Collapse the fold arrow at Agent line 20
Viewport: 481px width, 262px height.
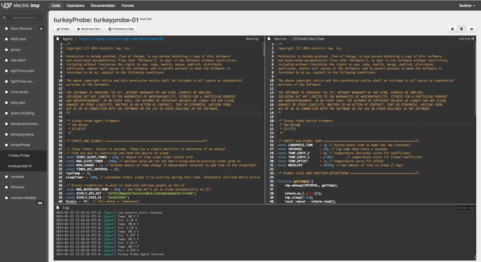(64, 121)
